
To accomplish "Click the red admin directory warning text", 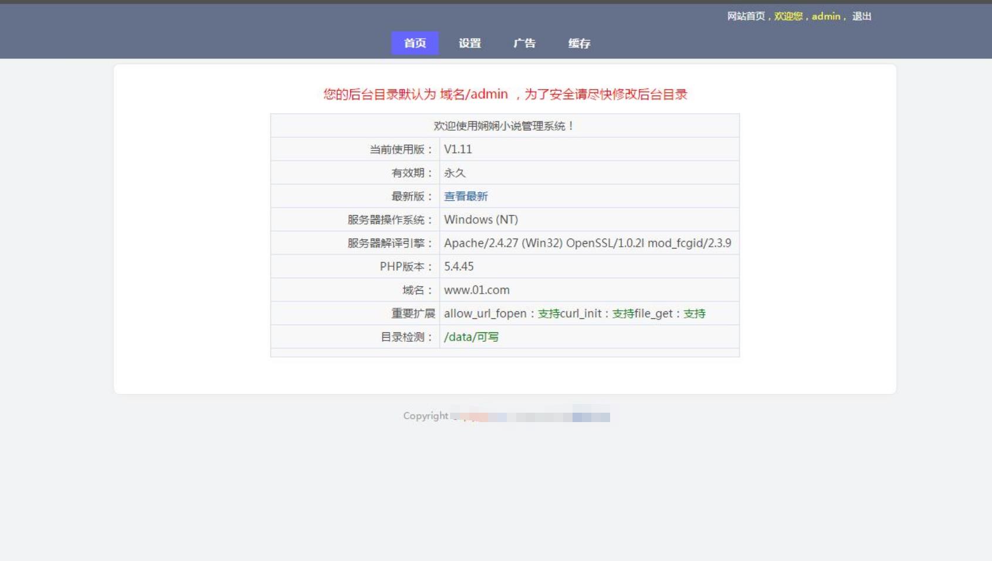I will [505, 94].
